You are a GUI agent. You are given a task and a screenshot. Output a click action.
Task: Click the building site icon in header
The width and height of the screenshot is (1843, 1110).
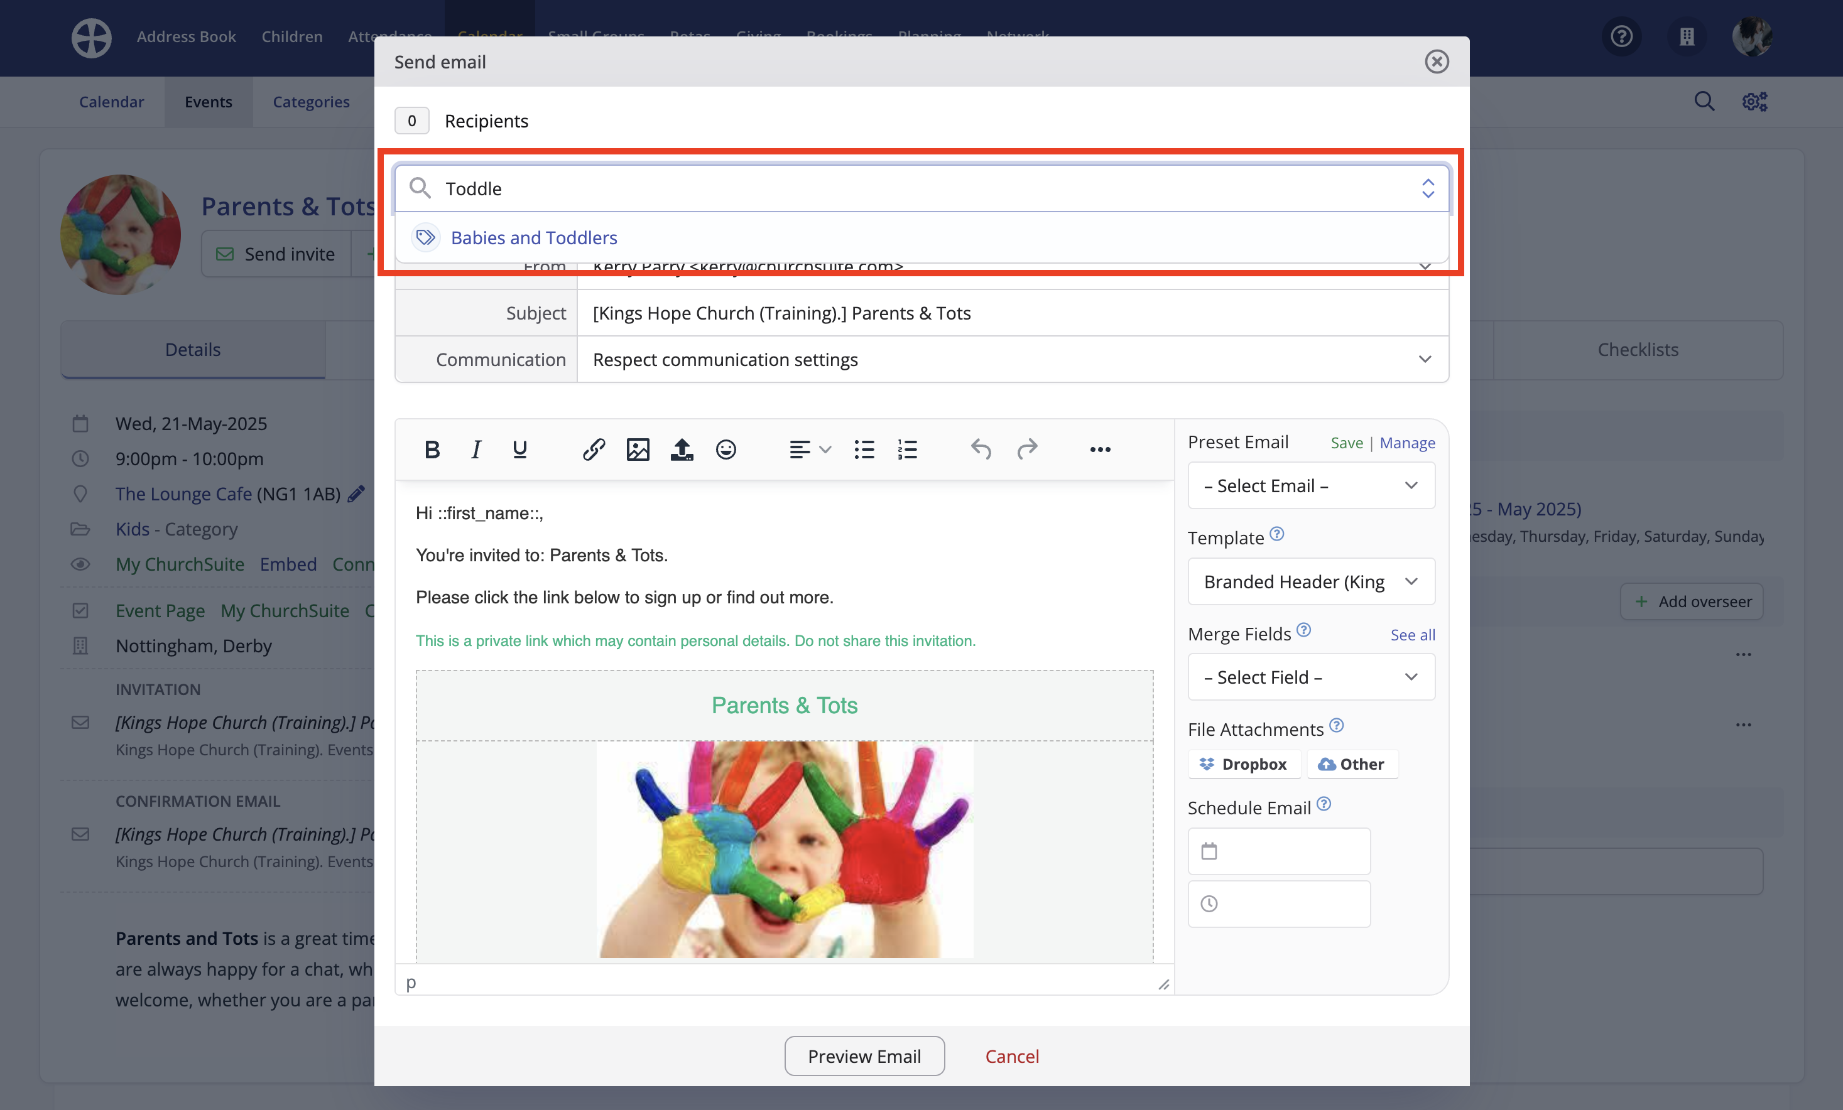pyautogui.click(x=1686, y=36)
